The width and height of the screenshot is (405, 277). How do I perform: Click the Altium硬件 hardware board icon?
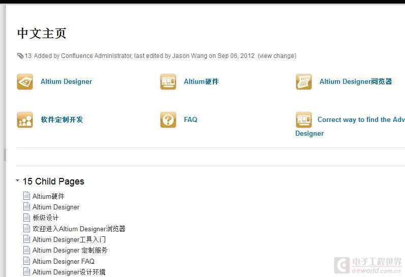pyautogui.click(x=168, y=82)
